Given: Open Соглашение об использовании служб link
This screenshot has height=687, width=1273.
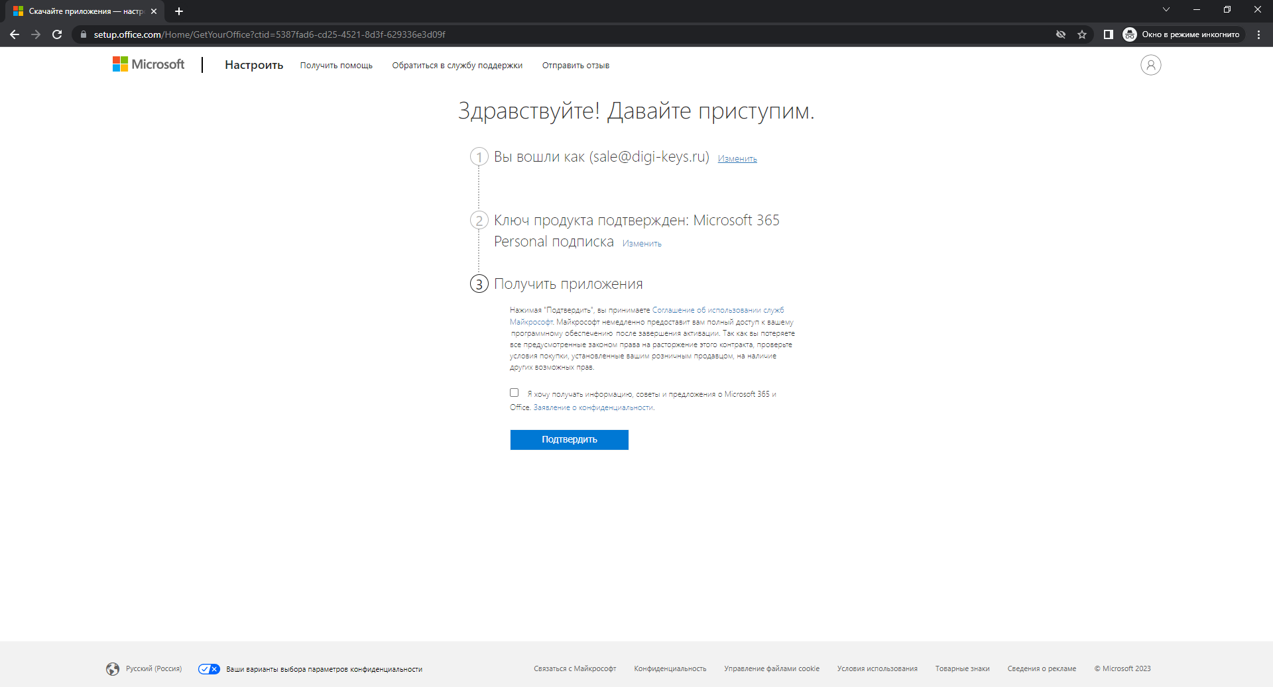Looking at the screenshot, I should (x=718, y=310).
